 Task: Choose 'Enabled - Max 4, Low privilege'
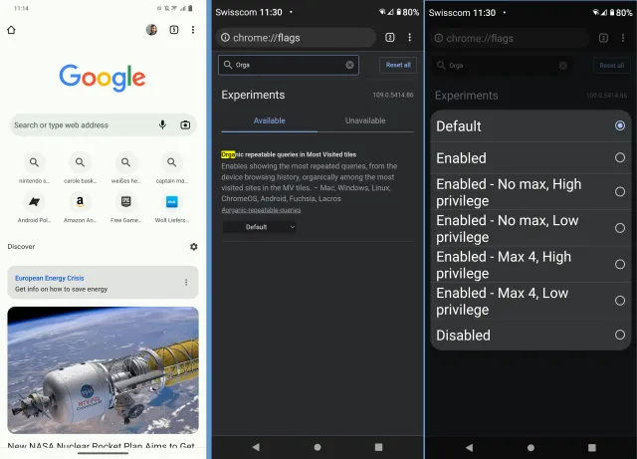(531, 301)
